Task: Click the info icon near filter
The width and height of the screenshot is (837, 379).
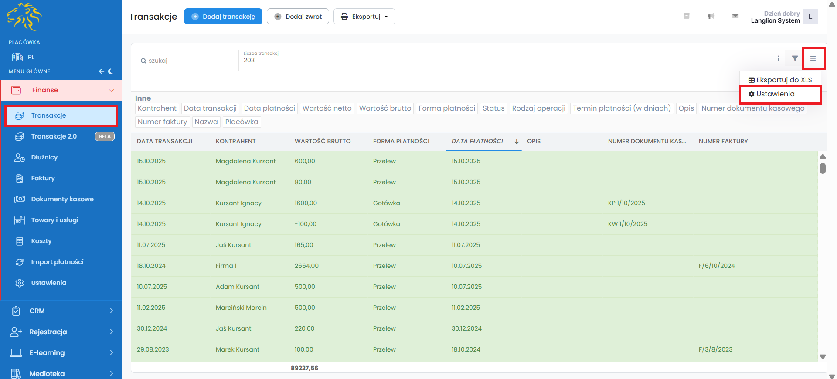Action: [x=778, y=59]
